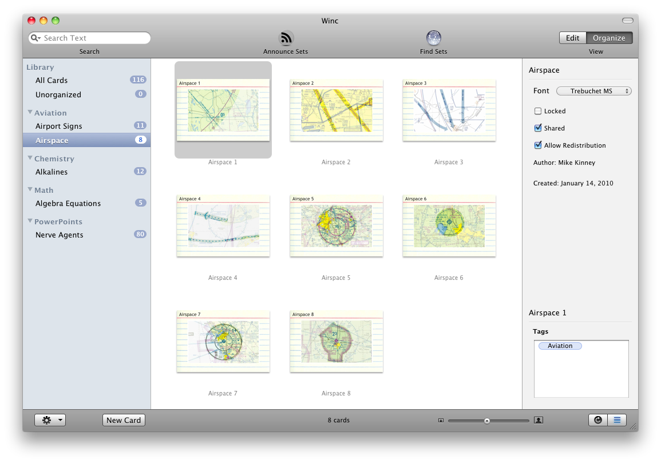Viewport: 661px width, 463px height.
Task: Collapse the Math group
Action: [30, 190]
